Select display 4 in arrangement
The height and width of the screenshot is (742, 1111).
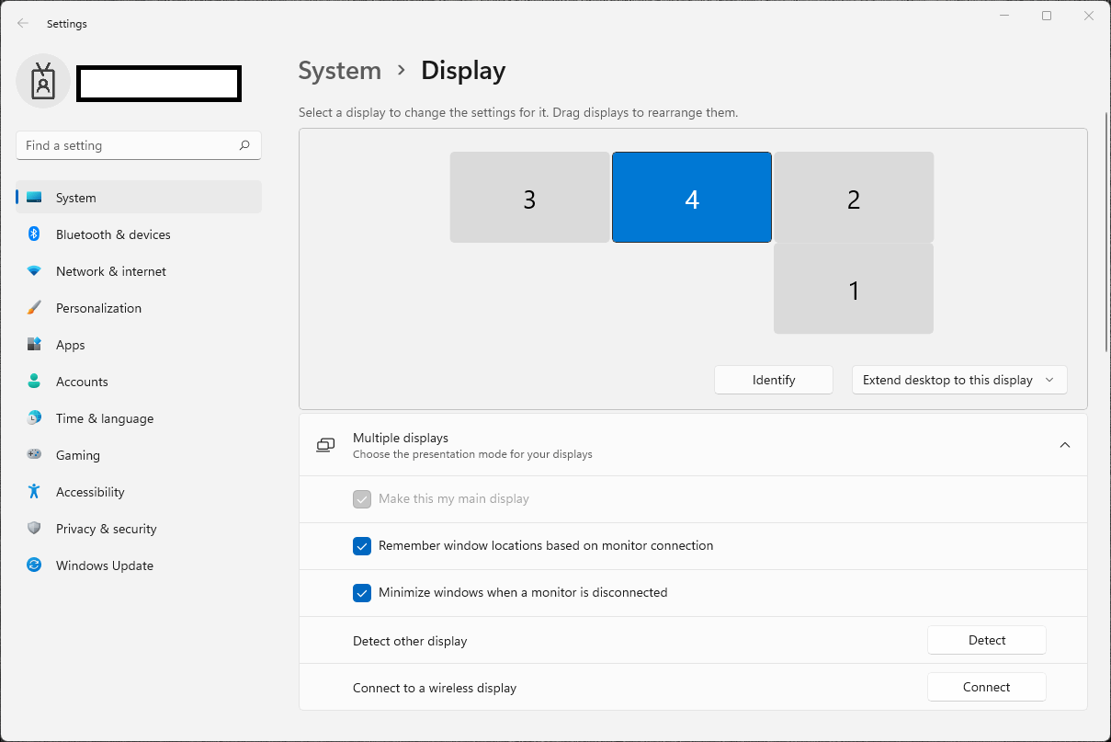[x=692, y=198]
